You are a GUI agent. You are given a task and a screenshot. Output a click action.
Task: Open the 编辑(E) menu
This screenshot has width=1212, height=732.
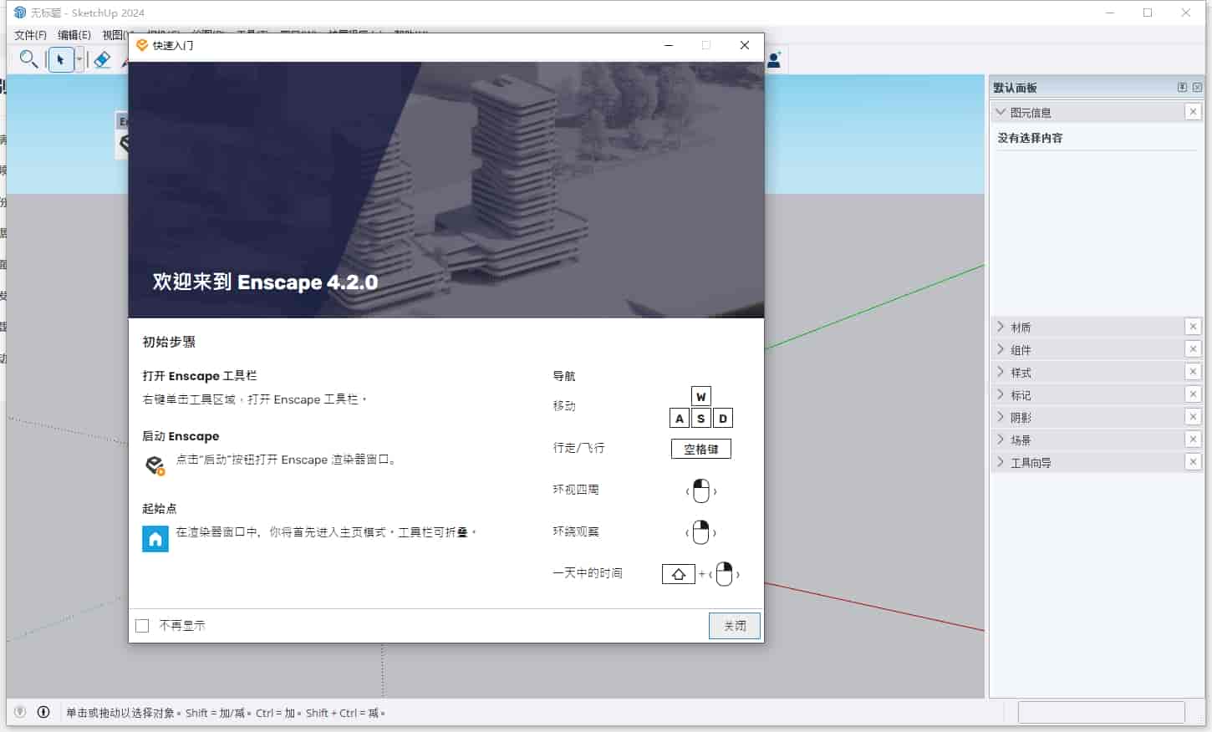coord(74,35)
